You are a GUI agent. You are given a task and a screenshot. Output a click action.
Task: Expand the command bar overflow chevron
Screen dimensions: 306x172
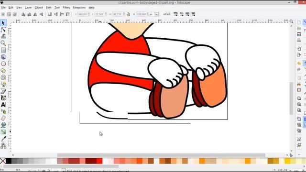pos(299,154)
